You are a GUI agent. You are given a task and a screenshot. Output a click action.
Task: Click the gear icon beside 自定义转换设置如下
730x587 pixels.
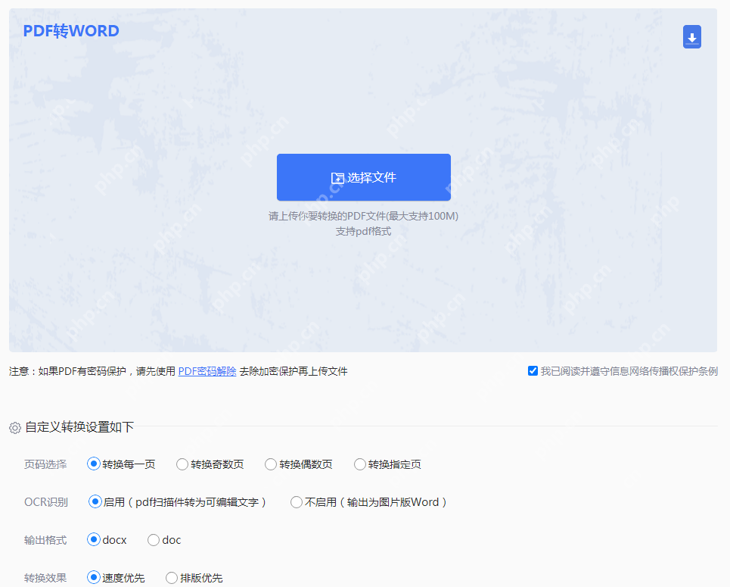(x=14, y=427)
